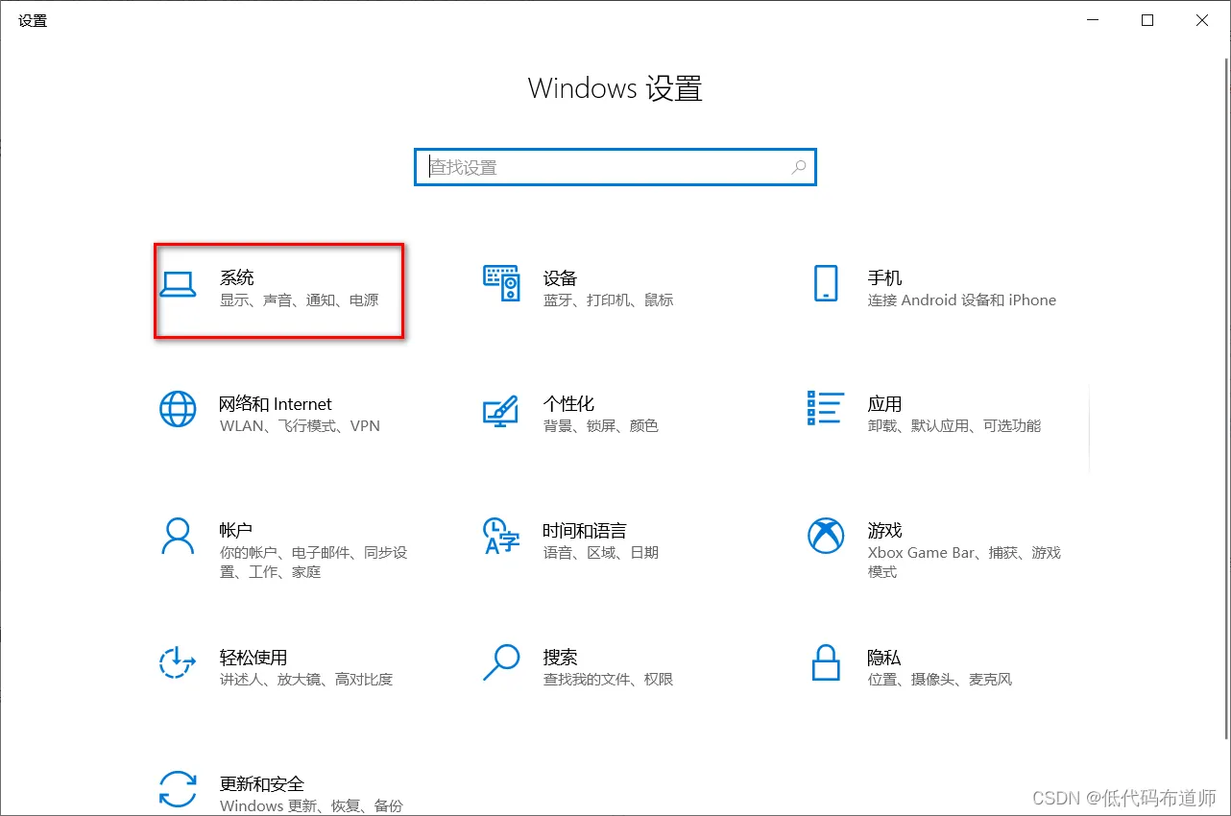Open the 个性化 paintbrush icon

501,410
